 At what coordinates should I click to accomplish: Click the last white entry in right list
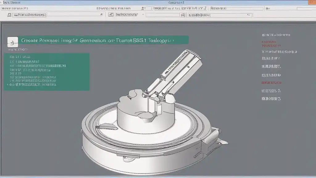271,99
